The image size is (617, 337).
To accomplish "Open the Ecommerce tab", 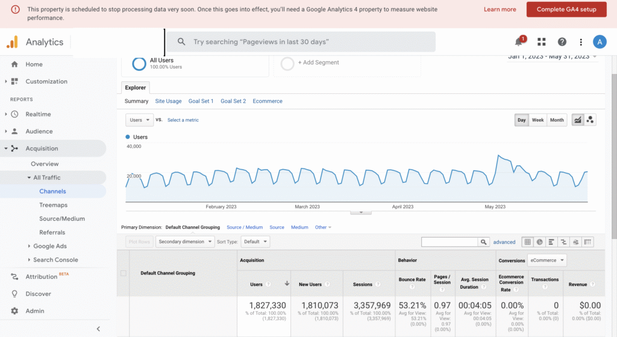I will click(268, 101).
